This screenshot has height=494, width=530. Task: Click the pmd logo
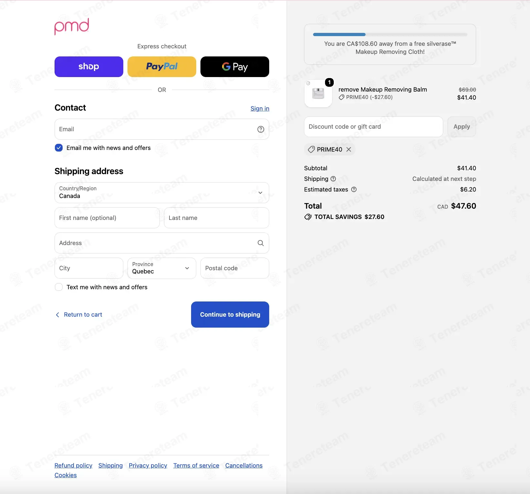tap(72, 26)
